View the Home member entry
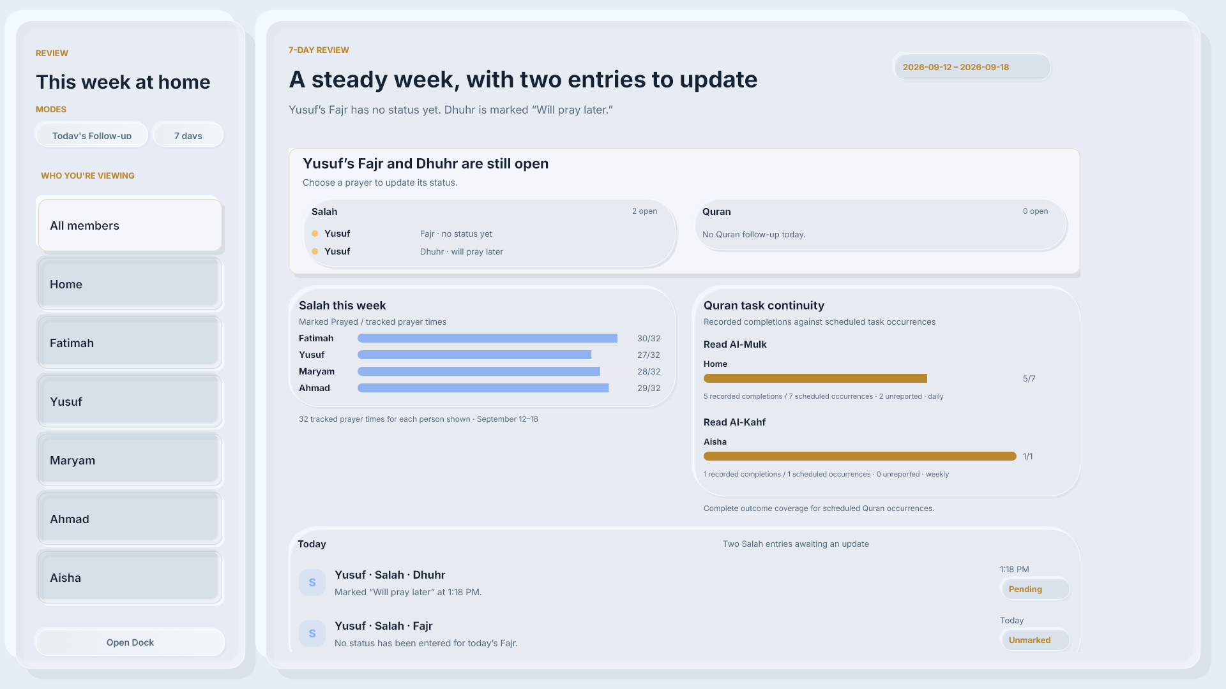The image size is (1226, 689). tap(130, 284)
